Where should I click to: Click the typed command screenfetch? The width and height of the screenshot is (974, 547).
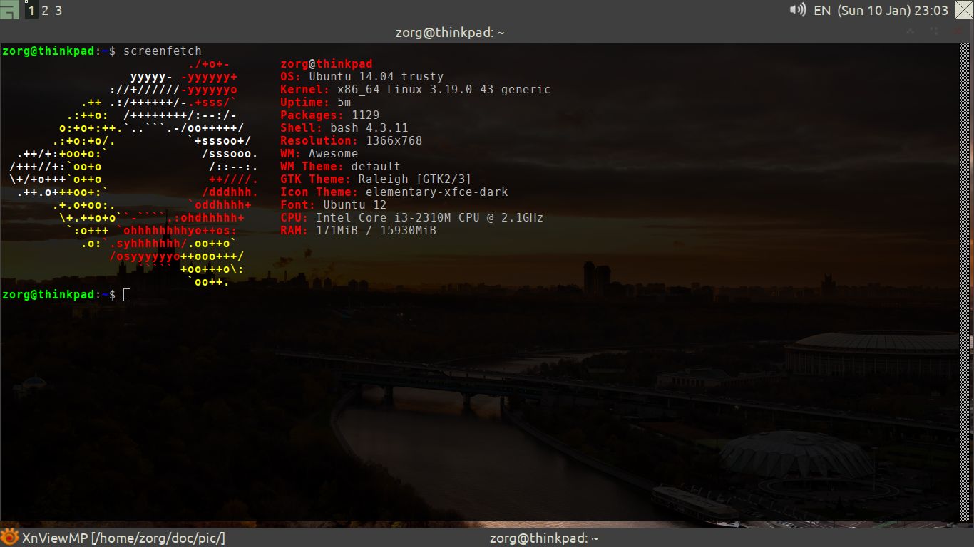(x=162, y=51)
